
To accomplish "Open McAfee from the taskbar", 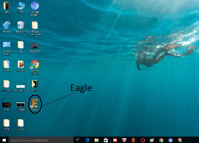I will [x=124, y=140].
